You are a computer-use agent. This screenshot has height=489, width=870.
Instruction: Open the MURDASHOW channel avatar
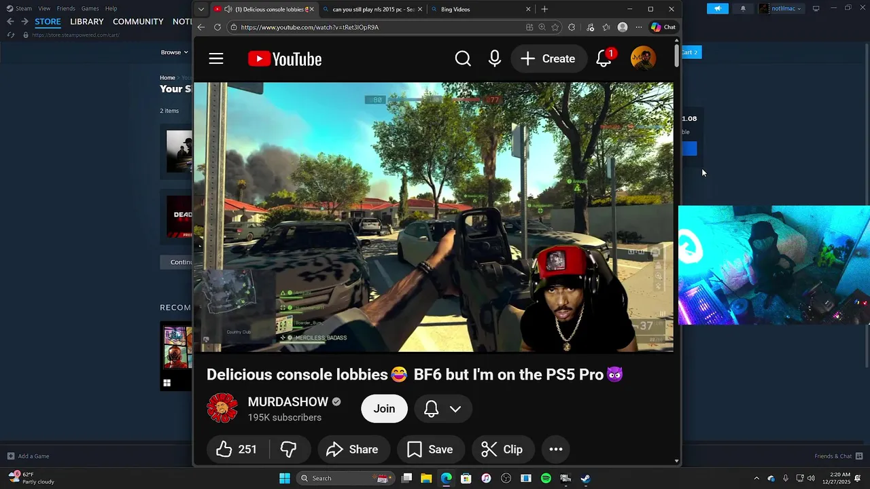[x=222, y=409]
